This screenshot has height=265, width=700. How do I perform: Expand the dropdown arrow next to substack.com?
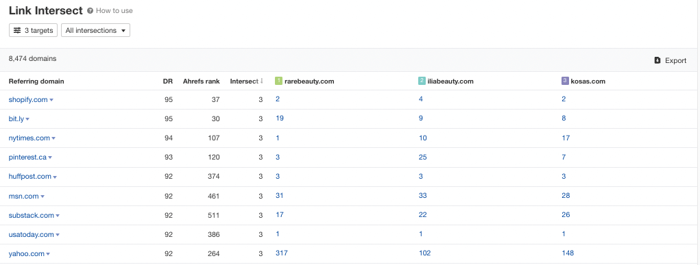58,216
